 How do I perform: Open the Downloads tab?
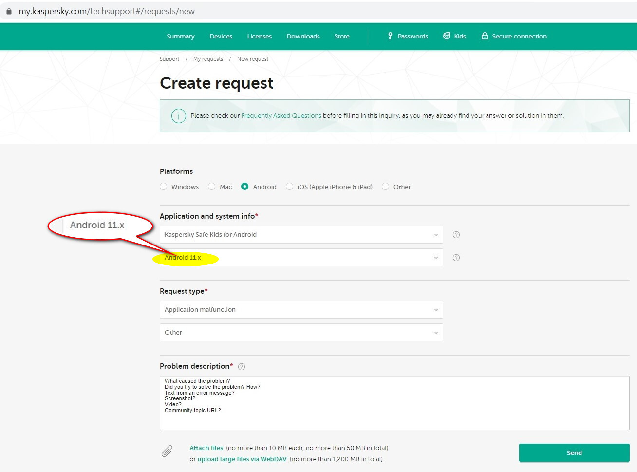tap(303, 37)
